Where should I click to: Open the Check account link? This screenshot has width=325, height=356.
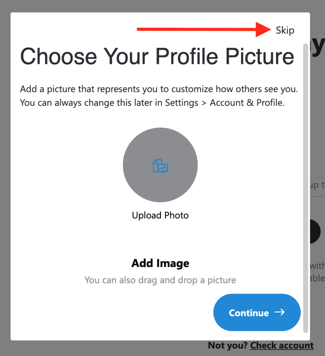coord(282,346)
